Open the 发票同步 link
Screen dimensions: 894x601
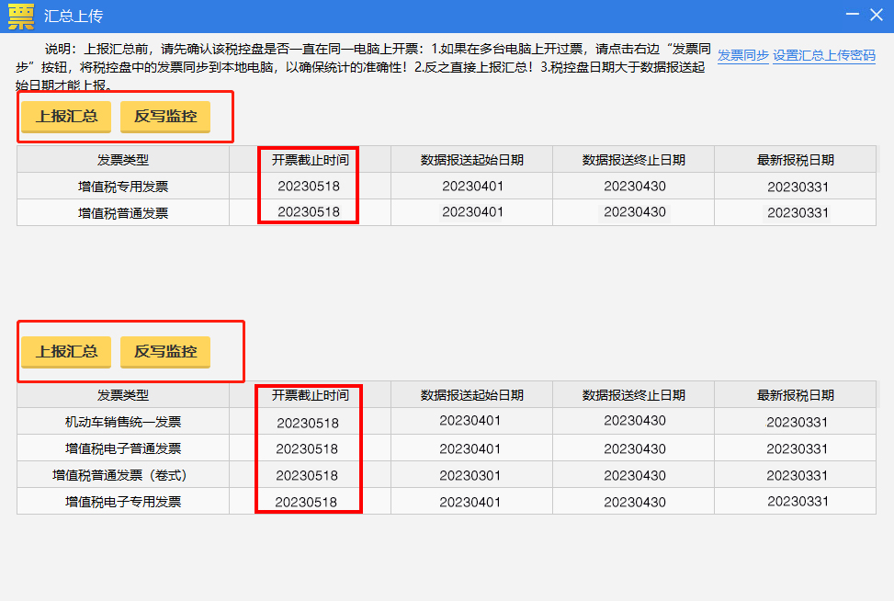tap(743, 55)
